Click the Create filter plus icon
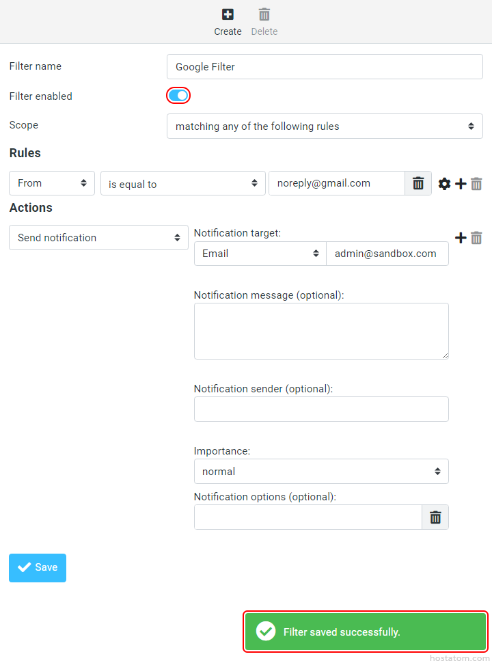 228,14
